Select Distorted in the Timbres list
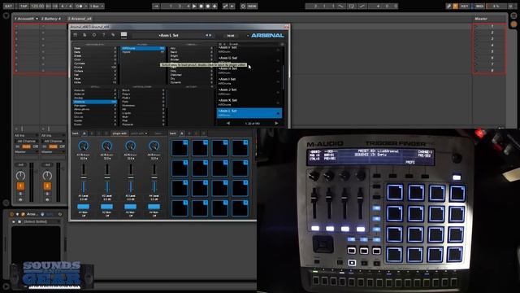520x293 pixels. 191,75
